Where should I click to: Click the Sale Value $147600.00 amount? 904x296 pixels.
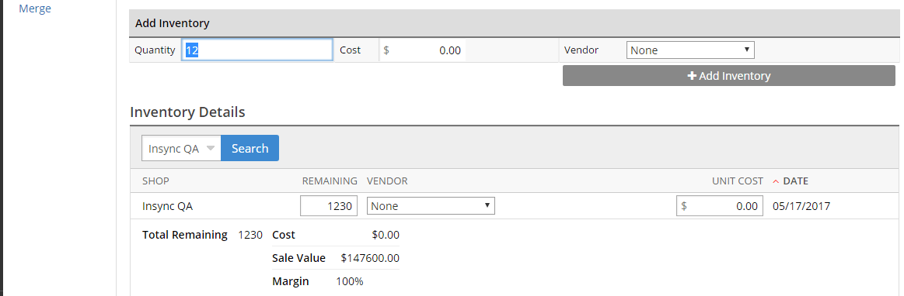pyautogui.click(x=370, y=258)
